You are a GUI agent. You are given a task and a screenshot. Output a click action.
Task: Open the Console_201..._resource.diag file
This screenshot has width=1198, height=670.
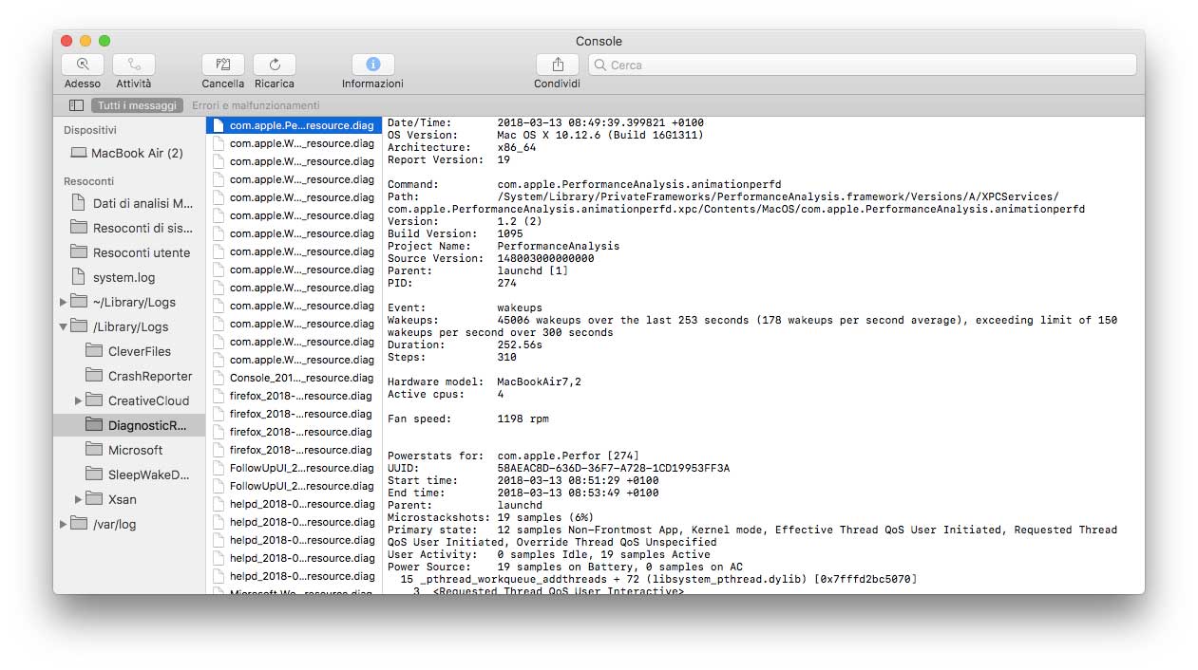tap(294, 378)
